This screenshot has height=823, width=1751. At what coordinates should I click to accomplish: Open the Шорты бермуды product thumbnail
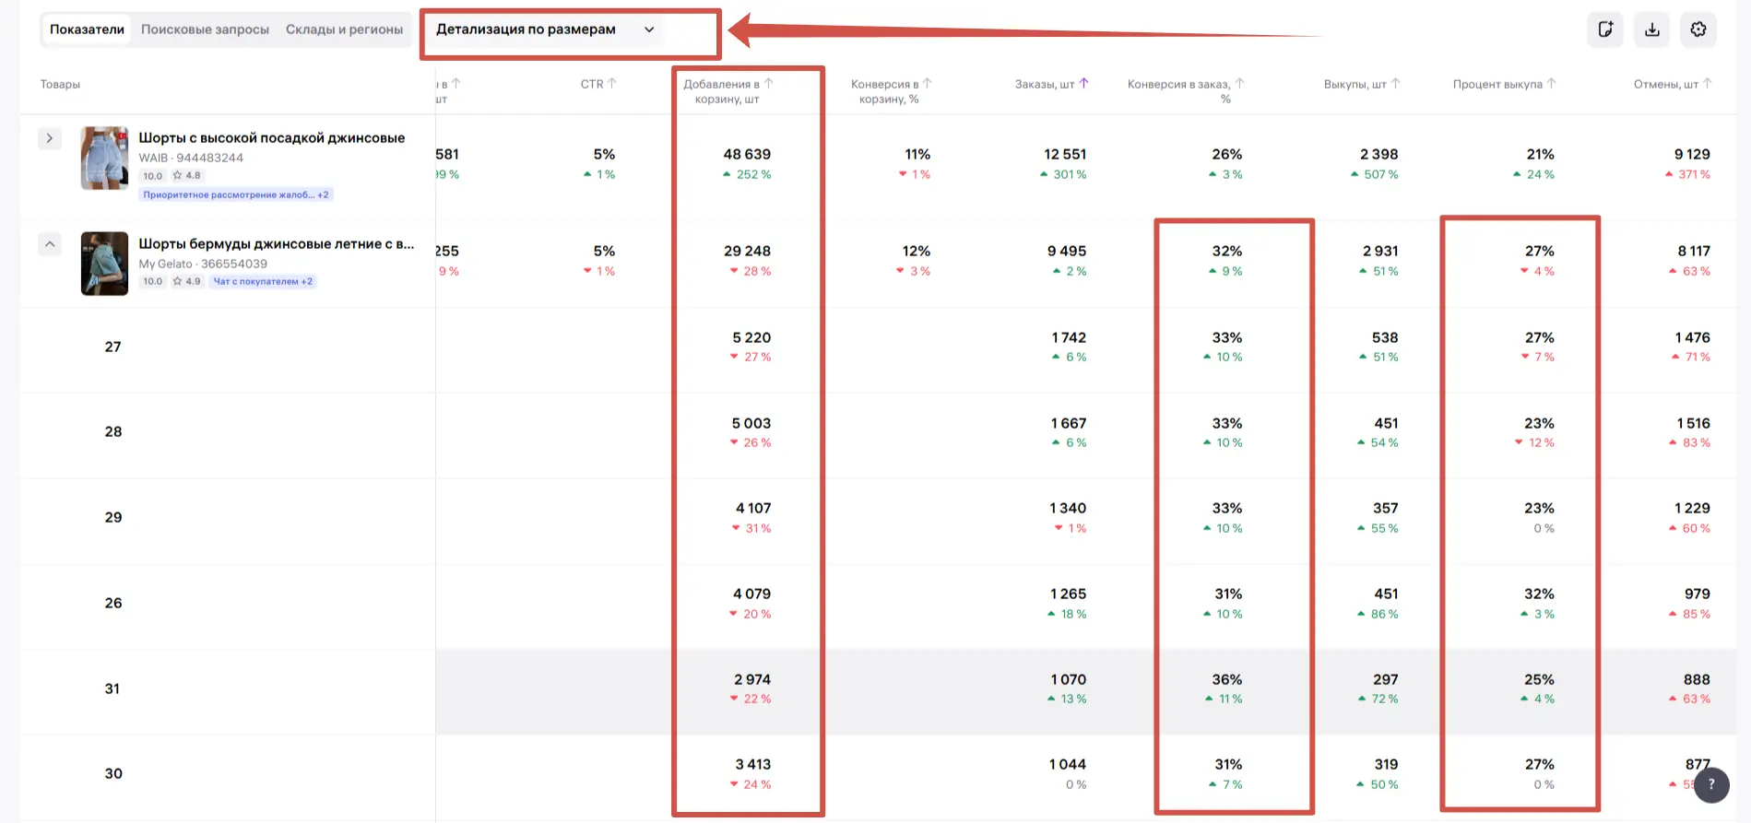(x=104, y=264)
